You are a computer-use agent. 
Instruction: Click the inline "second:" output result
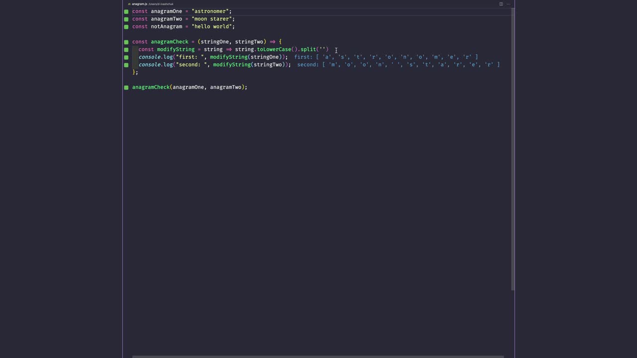398,65
